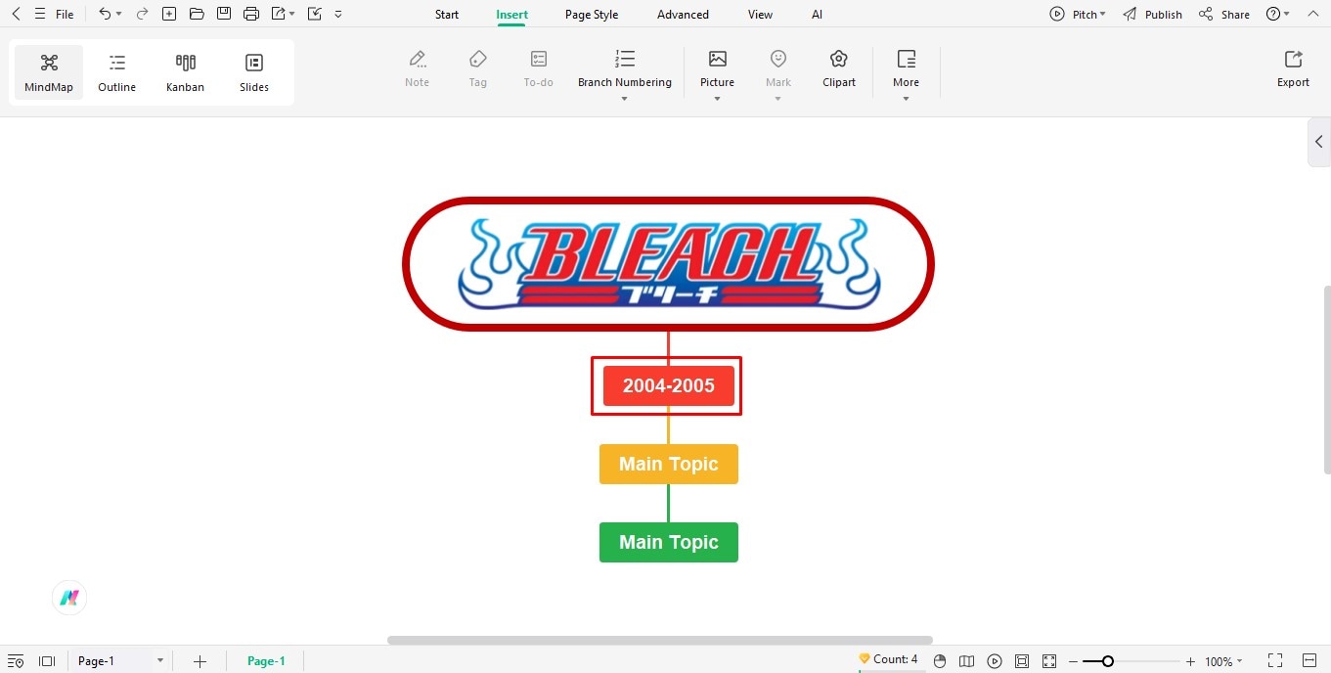Click the zoom in plus button
1331x673 pixels.
coord(1190,661)
